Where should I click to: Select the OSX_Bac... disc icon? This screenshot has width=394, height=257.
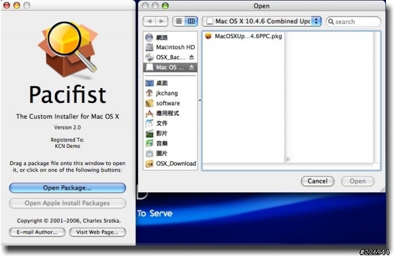click(x=149, y=57)
